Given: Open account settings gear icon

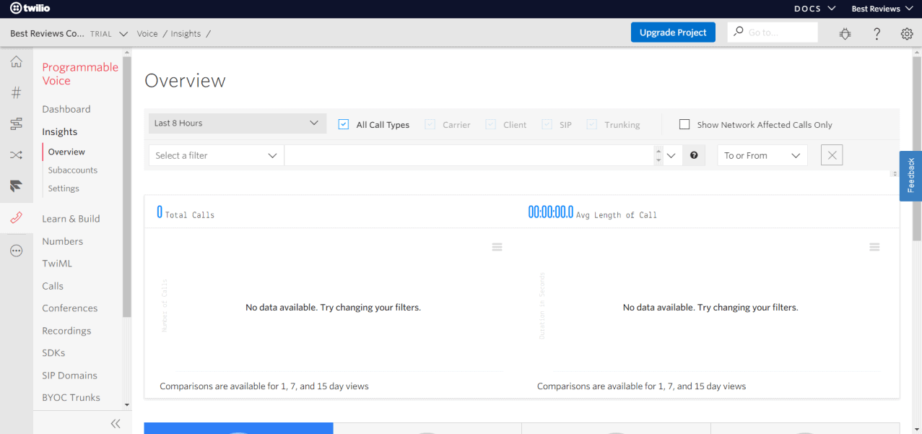Looking at the screenshot, I should (907, 33).
